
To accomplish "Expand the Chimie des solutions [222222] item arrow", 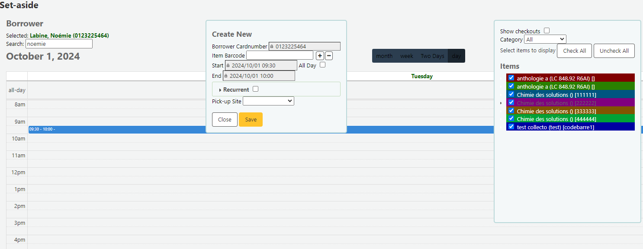I will pos(501,103).
